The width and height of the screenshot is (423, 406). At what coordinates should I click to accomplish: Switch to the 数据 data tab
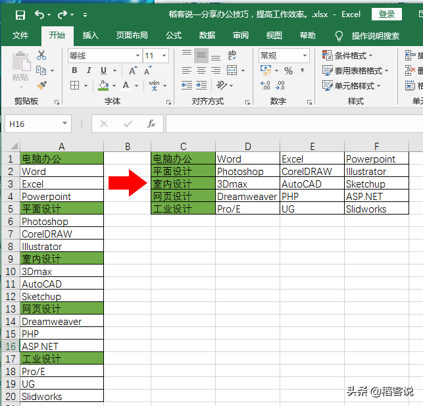pos(207,36)
